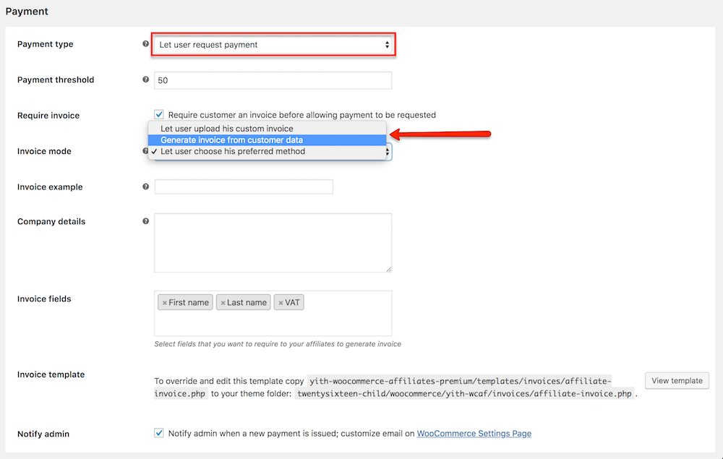Screen dimensions: 723x459
Task: Remove the First name invoice field tag
Action: [164, 302]
